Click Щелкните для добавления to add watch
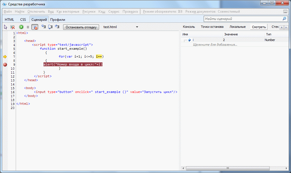 coord(215,45)
